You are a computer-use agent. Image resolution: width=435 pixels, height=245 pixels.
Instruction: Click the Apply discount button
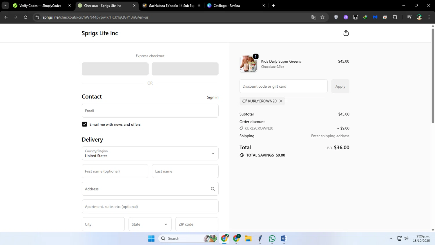tap(340, 86)
